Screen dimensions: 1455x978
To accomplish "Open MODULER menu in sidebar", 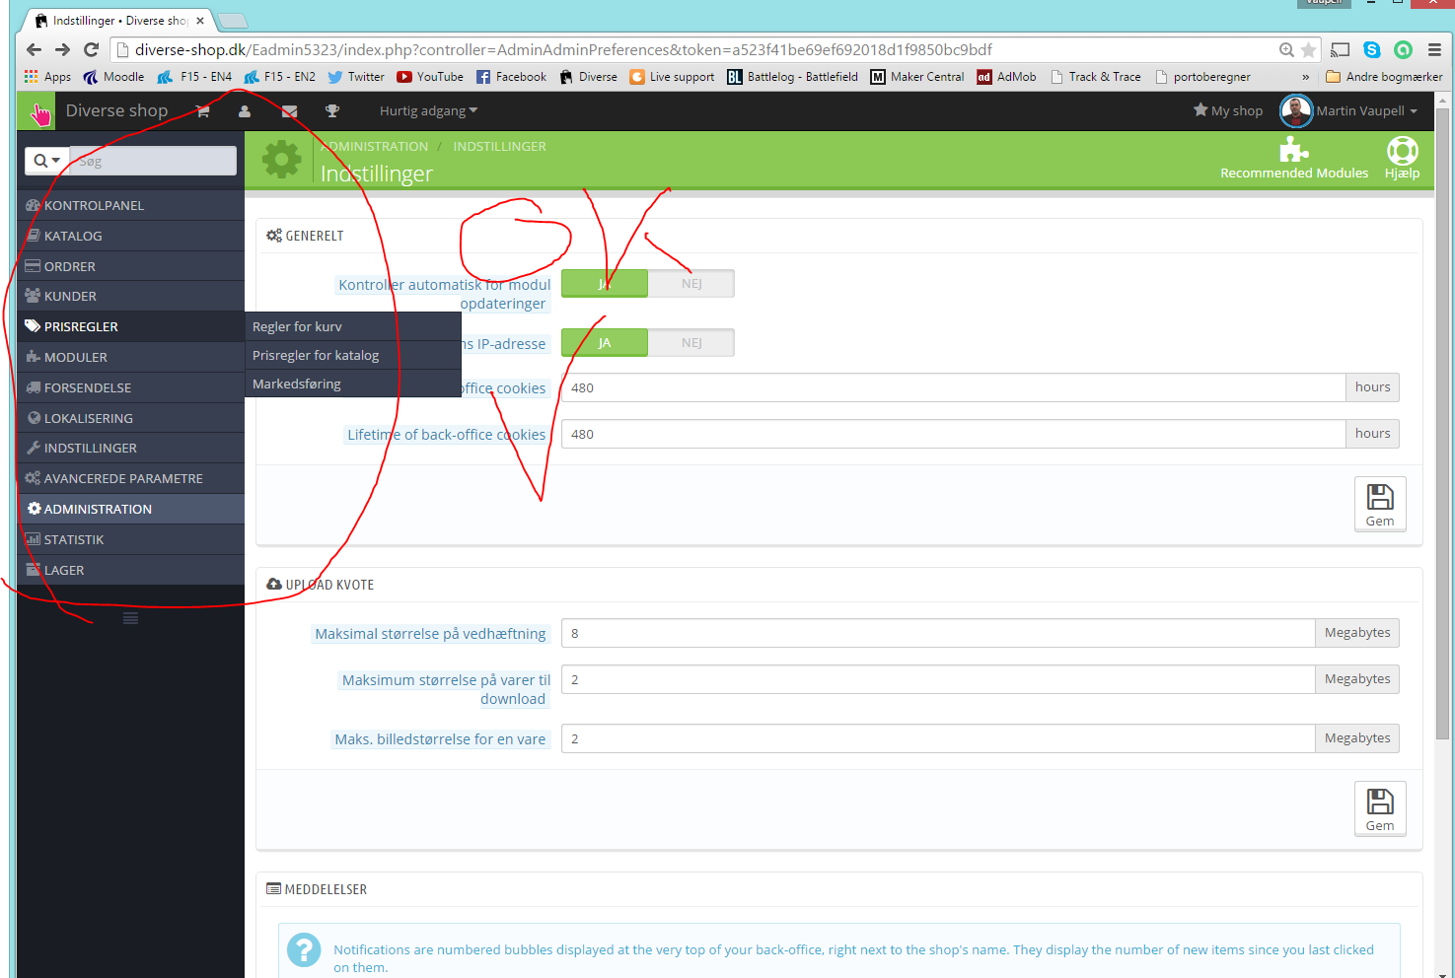I will [x=130, y=357].
